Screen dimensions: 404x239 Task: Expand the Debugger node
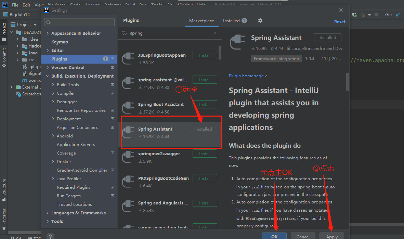coord(53,102)
